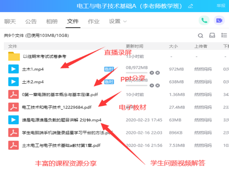Click the search files magnifier icon
The width and height of the screenshot is (229, 177).
tap(201, 36)
